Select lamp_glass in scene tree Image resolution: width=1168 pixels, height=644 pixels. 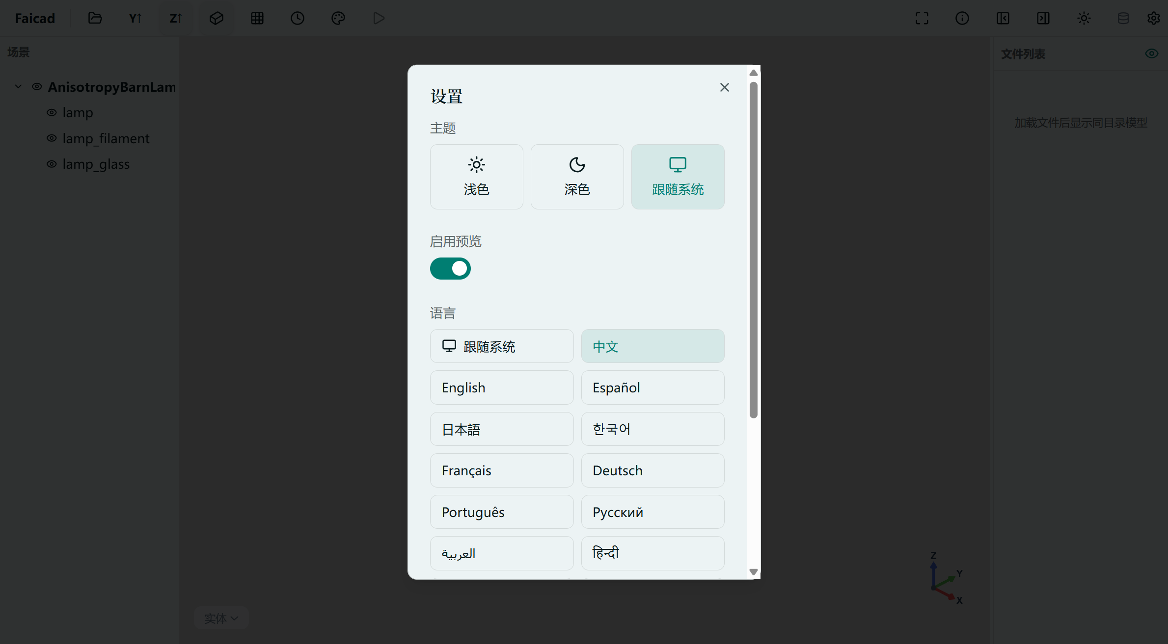click(96, 164)
